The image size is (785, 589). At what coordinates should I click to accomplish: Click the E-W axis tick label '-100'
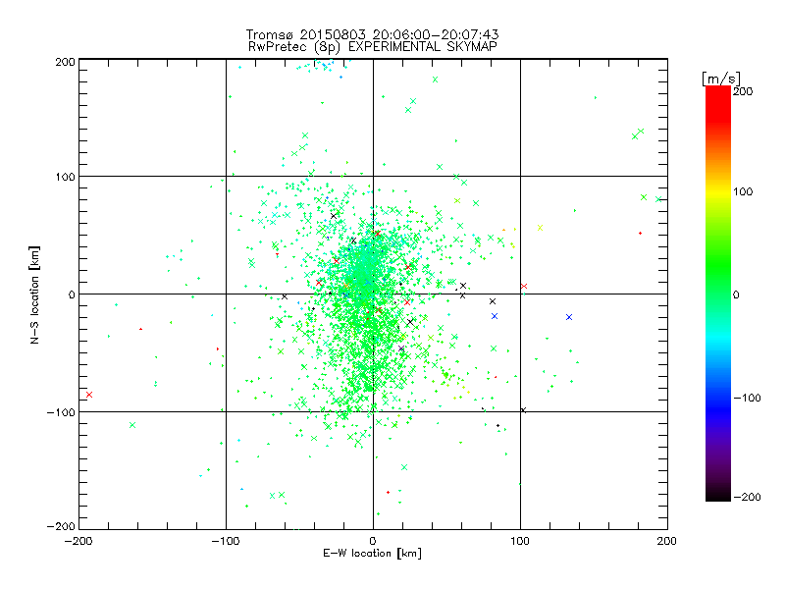(x=226, y=541)
